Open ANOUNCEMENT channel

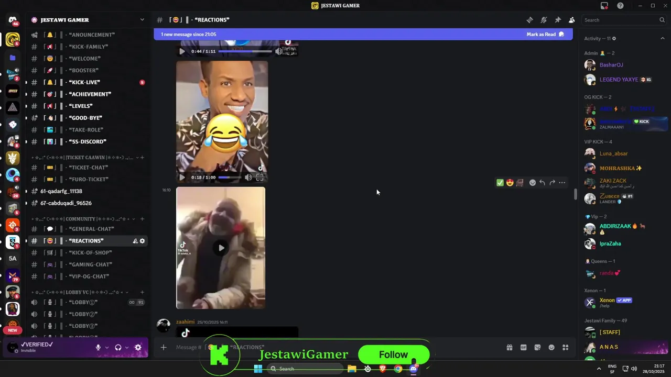click(x=88, y=35)
